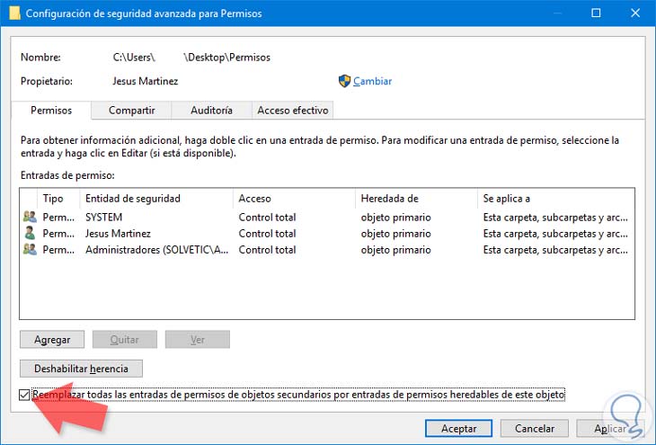
Task: Toggle the replace child object permissions checkbox
Action: (x=24, y=395)
